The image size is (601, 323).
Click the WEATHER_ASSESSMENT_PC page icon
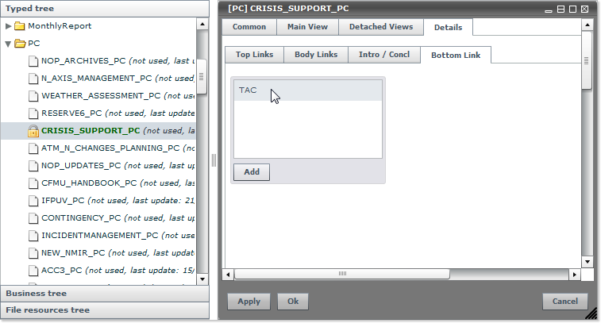point(33,96)
